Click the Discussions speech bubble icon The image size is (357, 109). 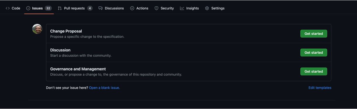[100, 8]
